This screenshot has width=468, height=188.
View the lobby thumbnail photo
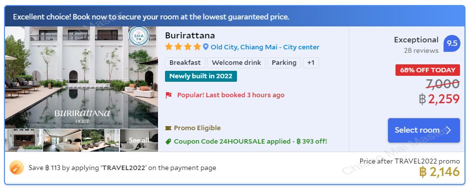click(24, 141)
